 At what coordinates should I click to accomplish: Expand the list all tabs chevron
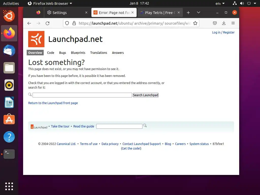click(x=199, y=13)
